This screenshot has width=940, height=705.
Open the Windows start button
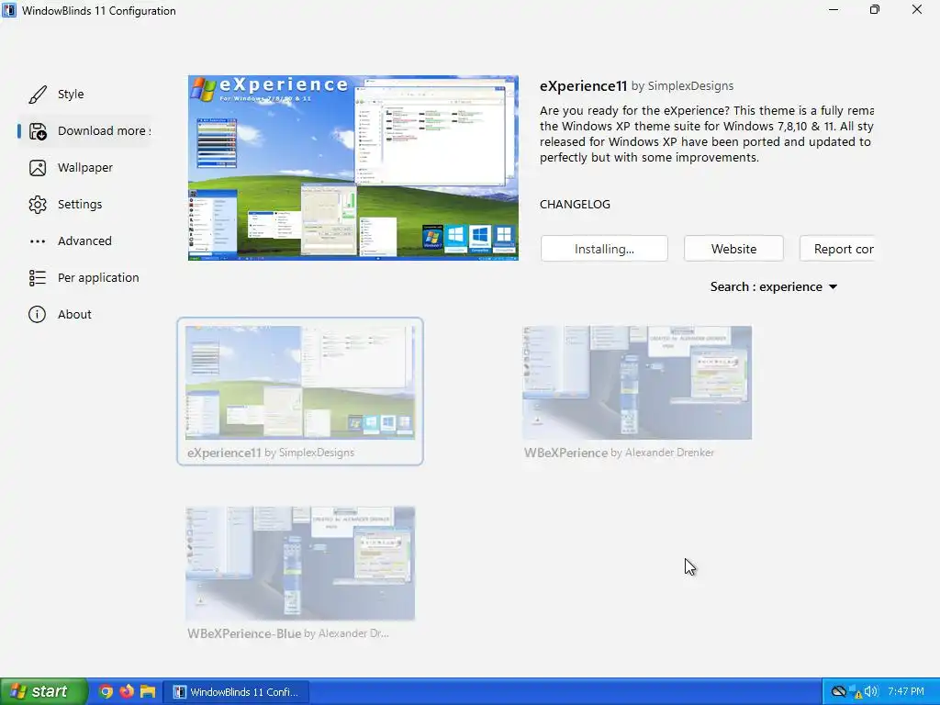(x=43, y=691)
